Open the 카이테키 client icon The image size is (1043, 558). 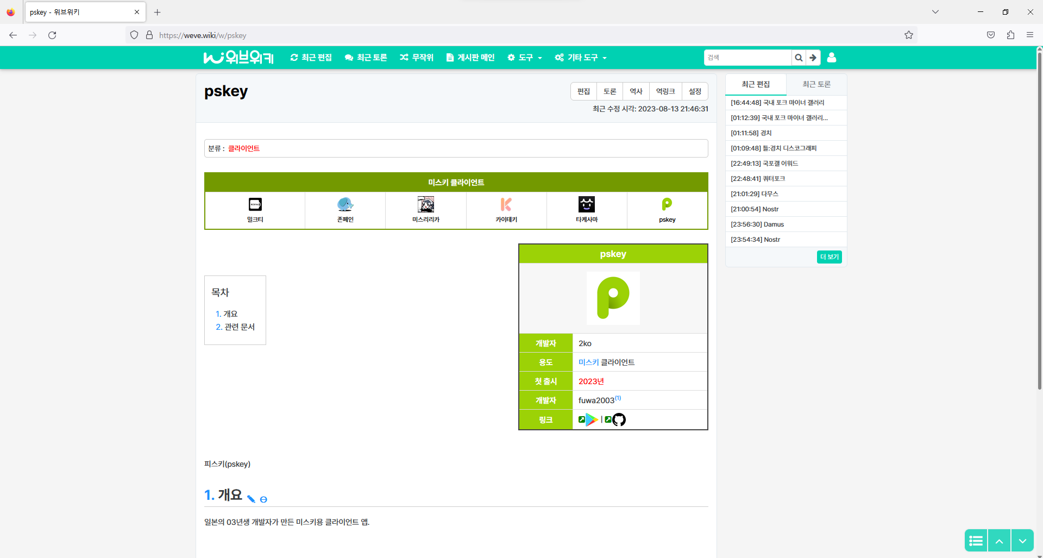tap(506, 204)
